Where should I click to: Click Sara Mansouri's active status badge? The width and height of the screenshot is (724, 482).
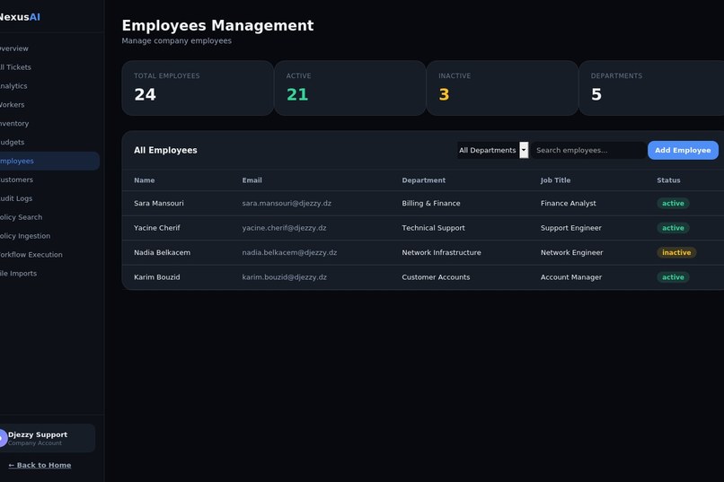tap(673, 204)
